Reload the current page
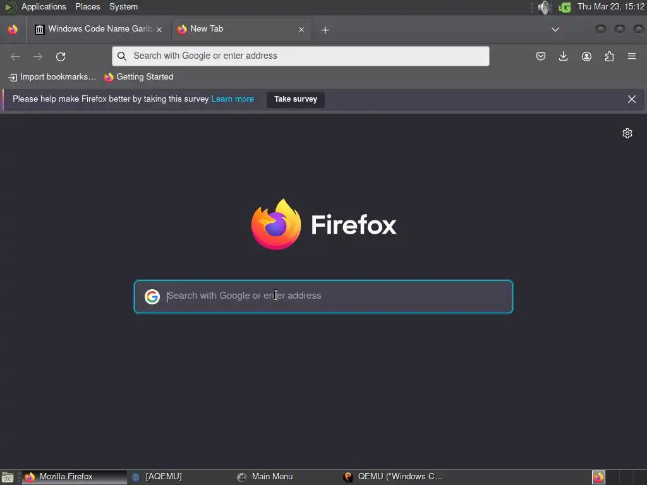The width and height of the screenshot is (647, 485). pyautogui.click(x=61, y=56)
